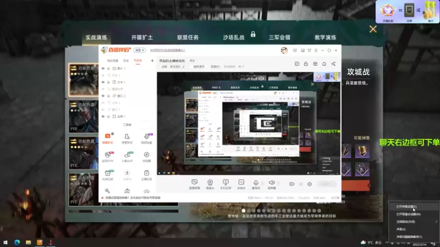The height and width of the screenshot is (247, 440).
Task: Open the help link in title bar
Action: coord(168,50)
